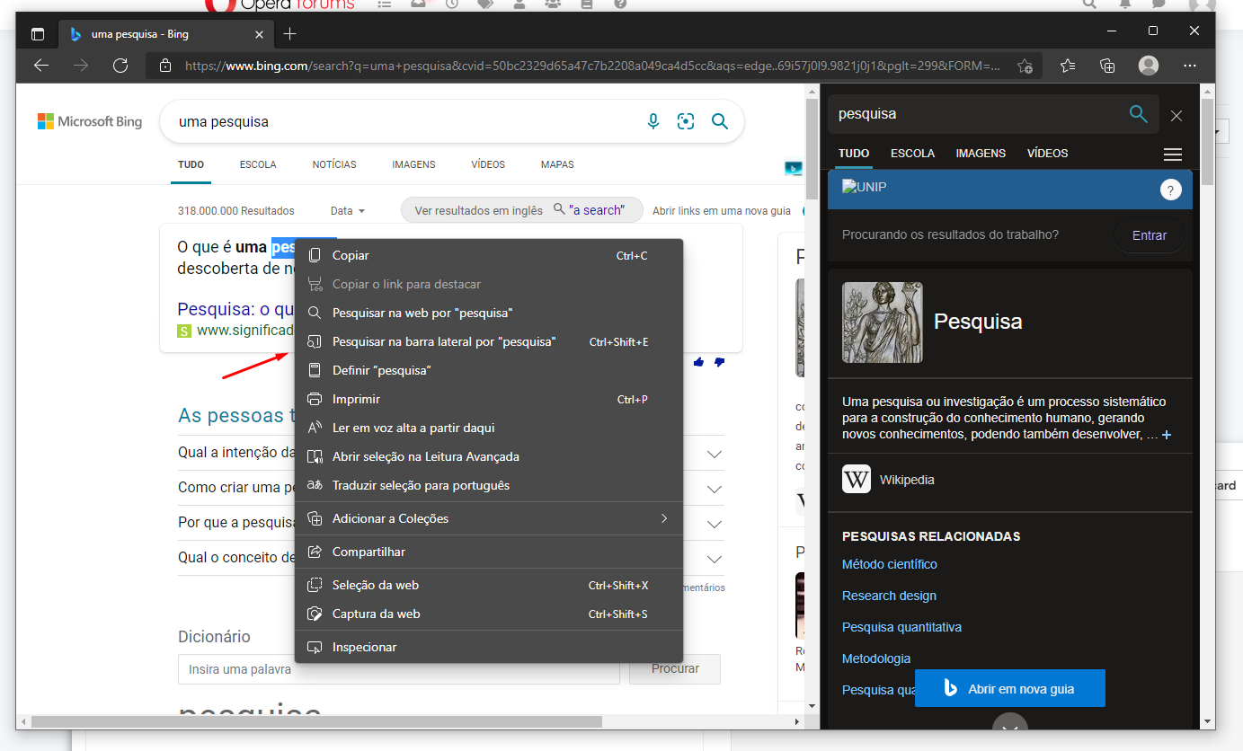This screenshot has width=1243, height=751.
Task: Close the sidebar search panel
Action: coord(1176,115)
